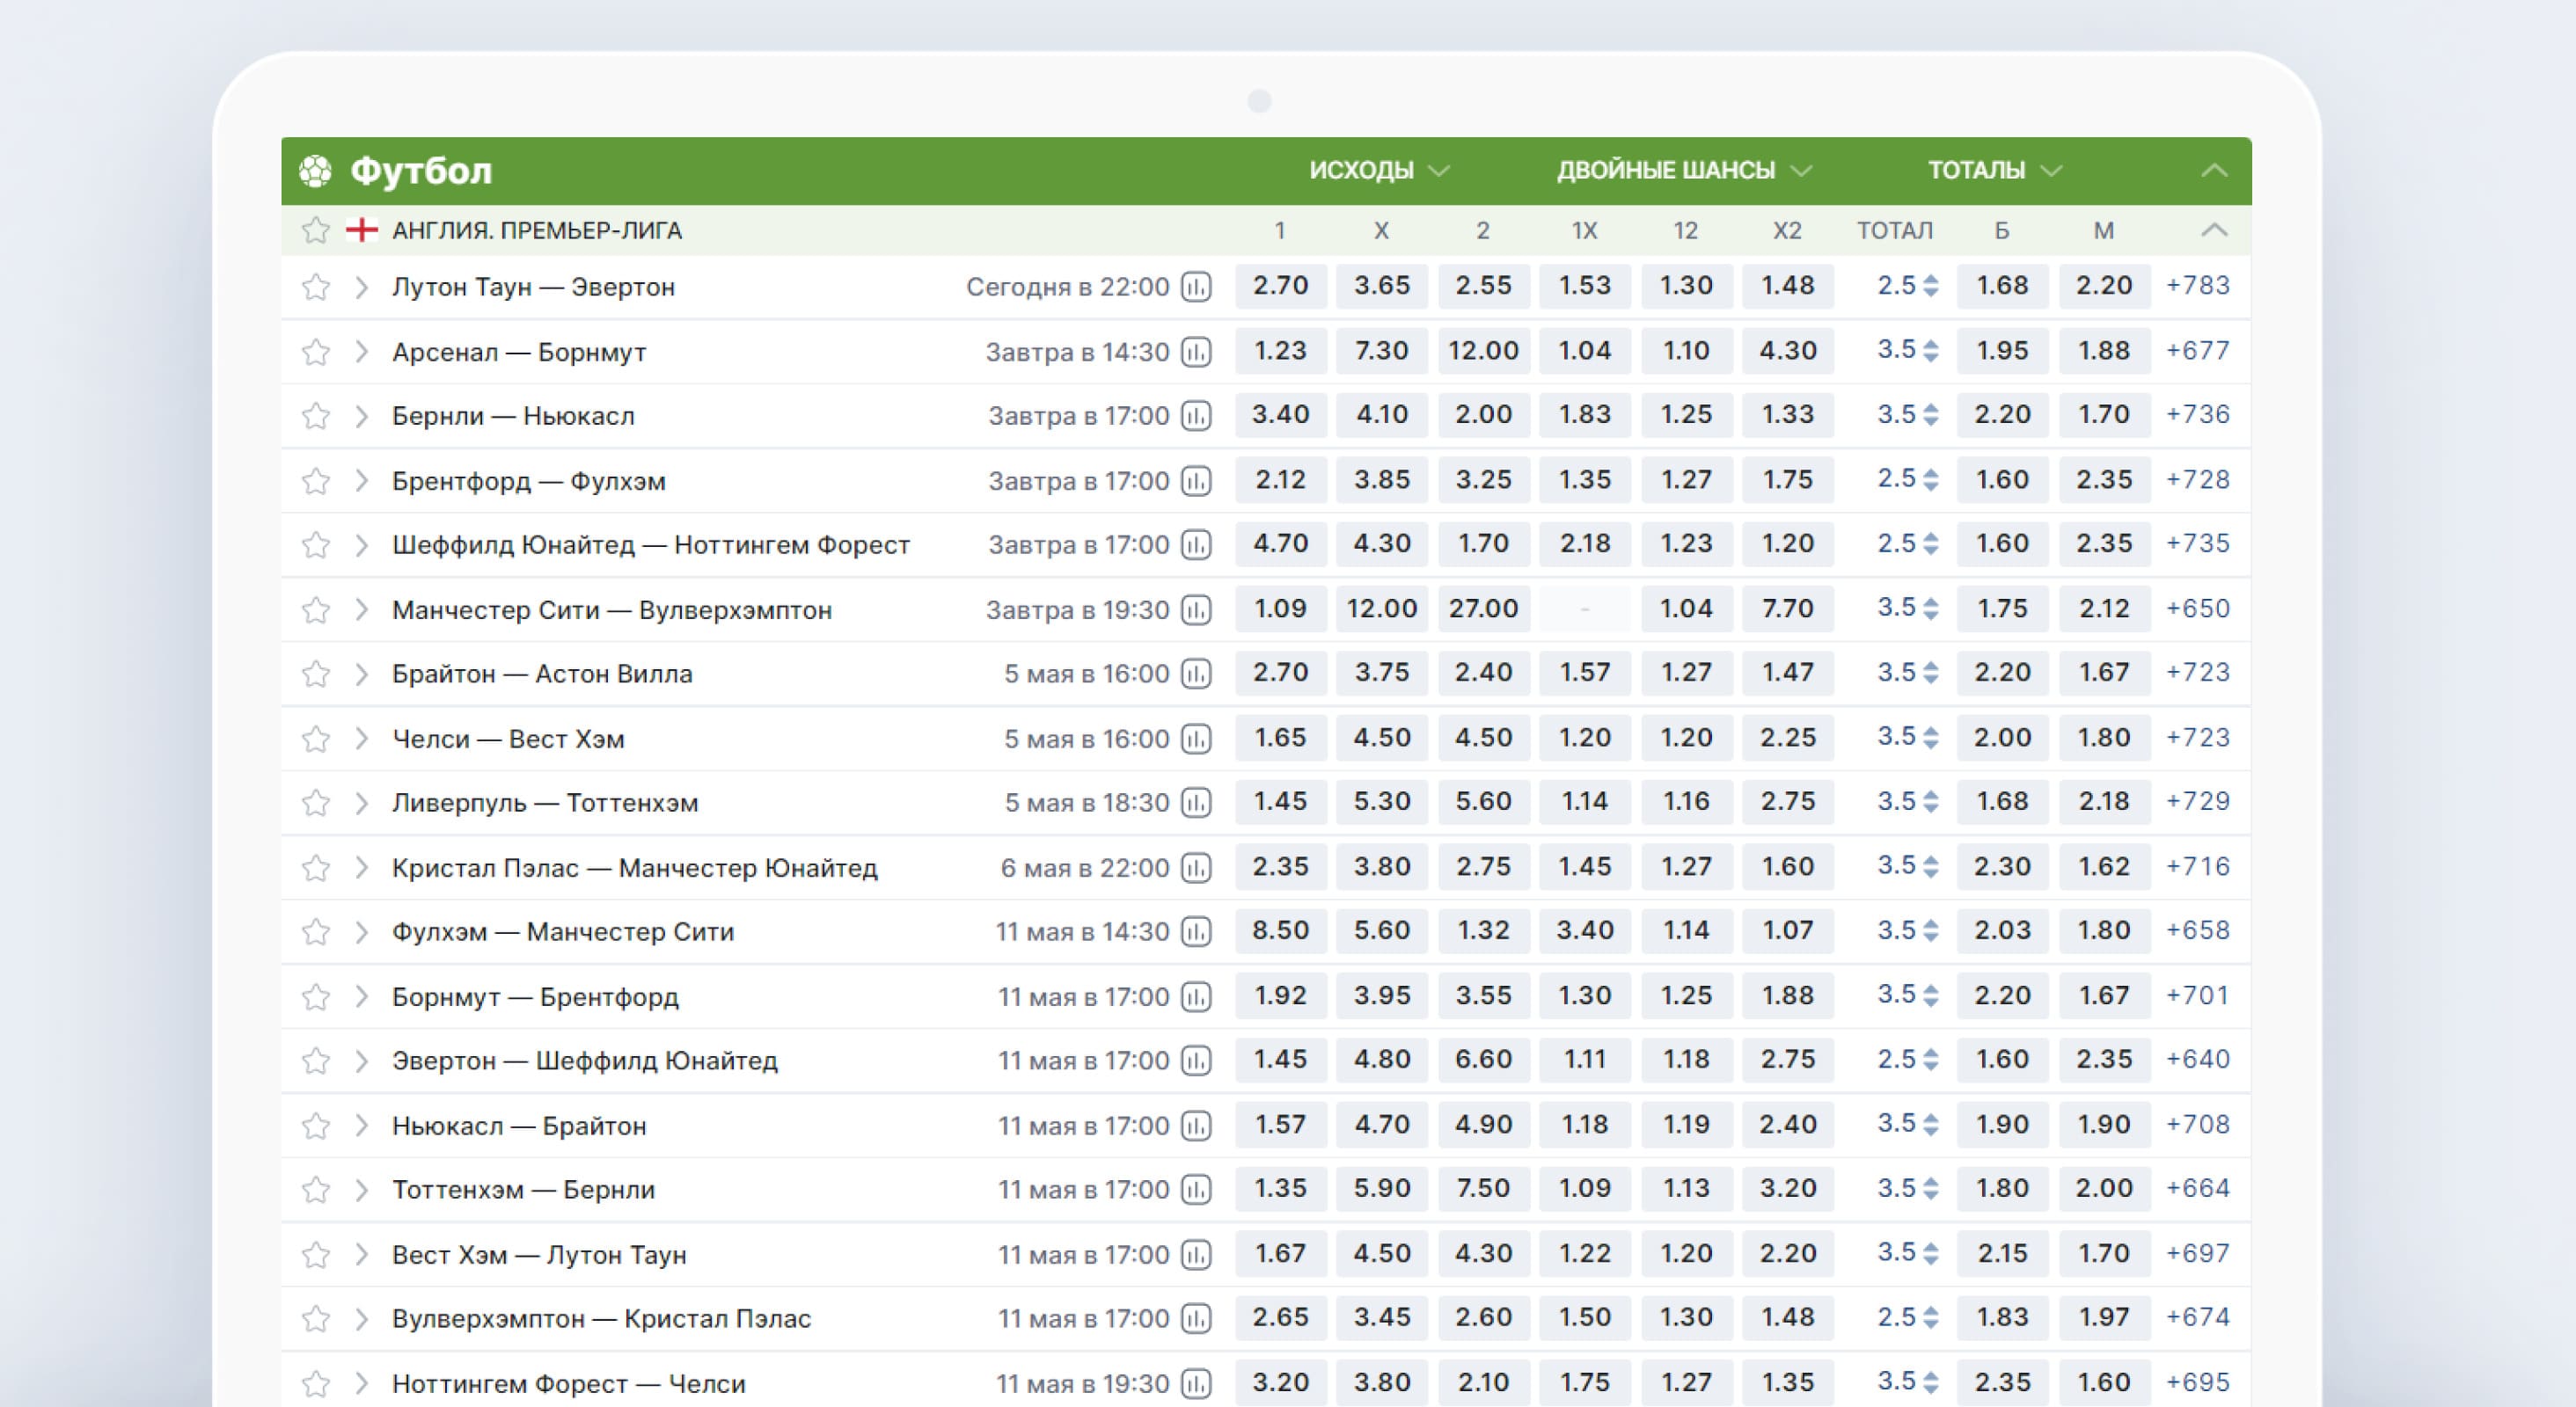Open statistics icon for Брентфорд — Фулхэм
This screenshot has height=1407, width=2576.
pos(1196,481)
